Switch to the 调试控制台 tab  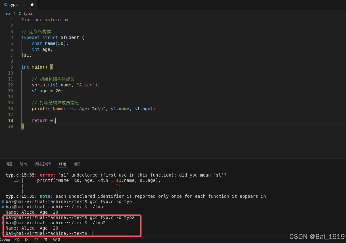pyautogui.click(x=43, y=164)
